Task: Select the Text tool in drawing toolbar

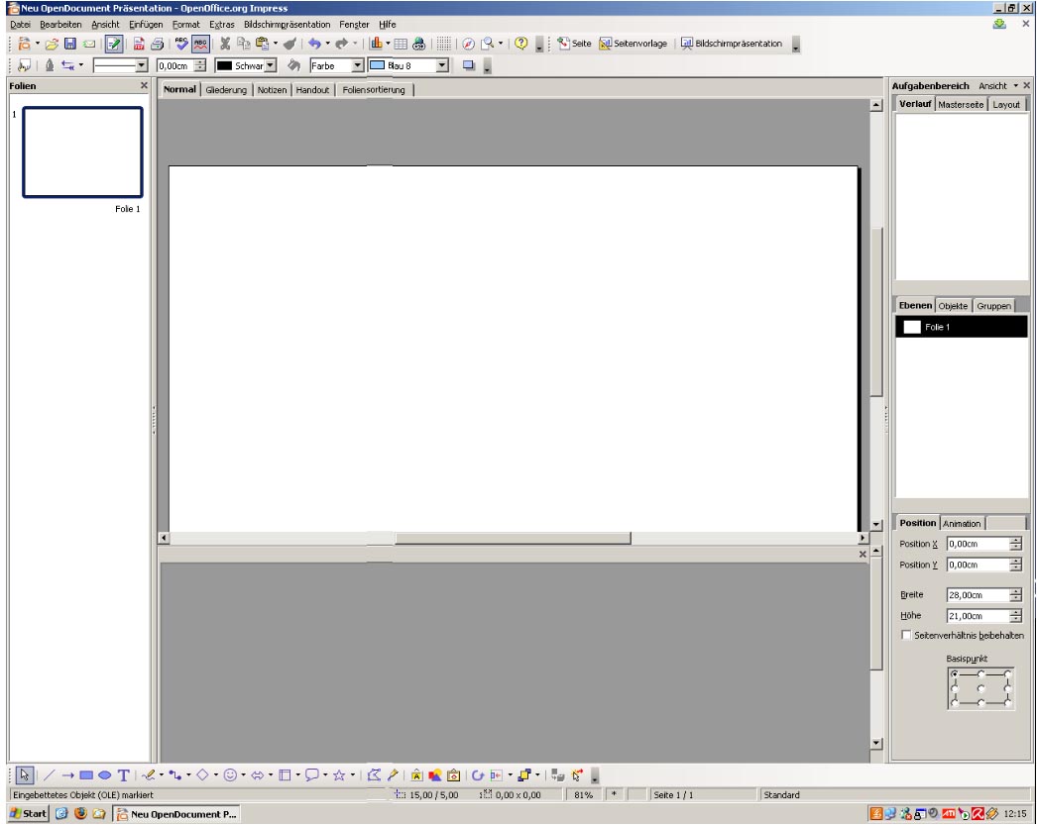Action: click(124, 775)
